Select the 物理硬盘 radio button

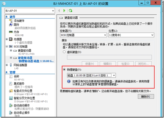(x=64, y=70)
